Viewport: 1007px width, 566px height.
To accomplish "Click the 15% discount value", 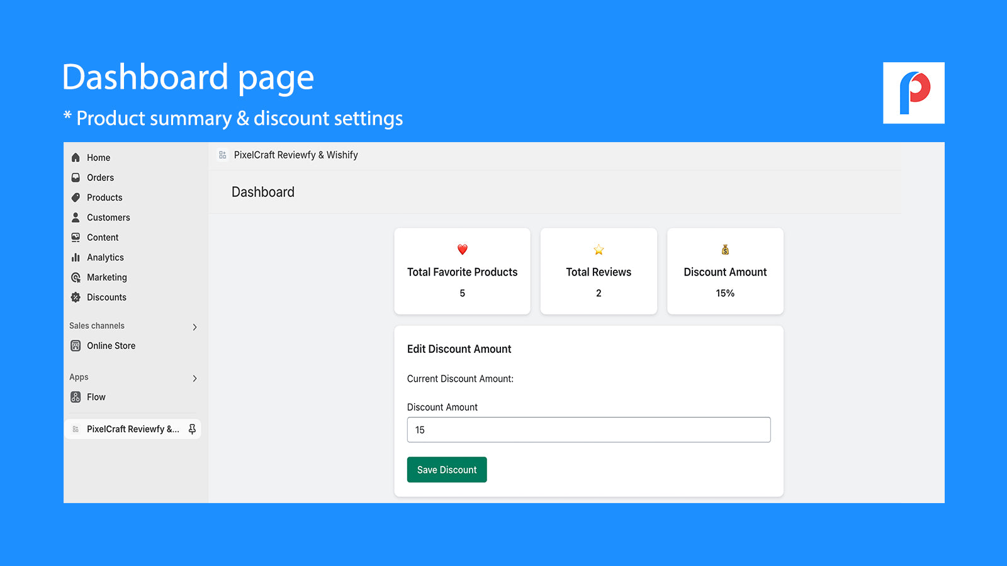I will click(725, 293).
